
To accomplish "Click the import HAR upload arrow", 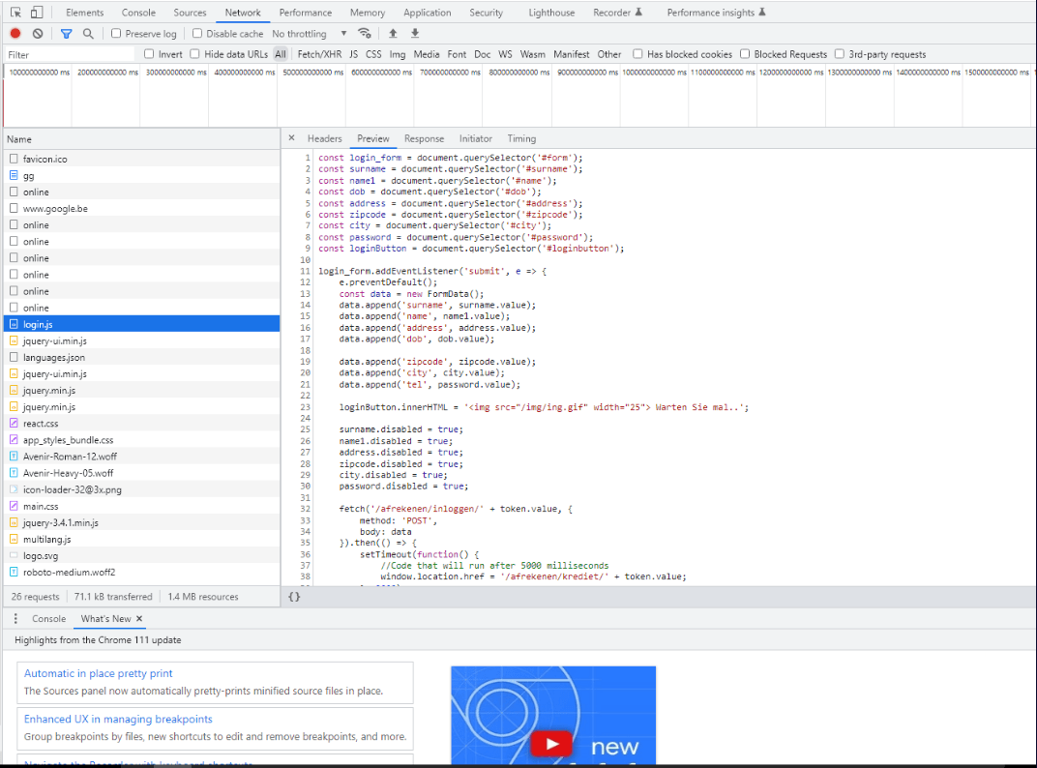I will pyautogui.click(x=393, y=33).
